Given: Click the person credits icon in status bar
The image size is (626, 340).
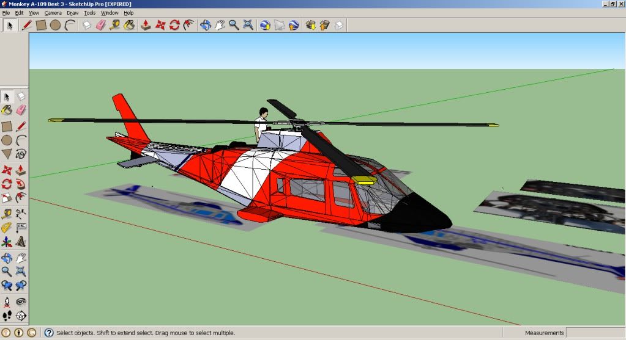Looking at the screenshot, I should pyautogui.click(x=18, y=333).
